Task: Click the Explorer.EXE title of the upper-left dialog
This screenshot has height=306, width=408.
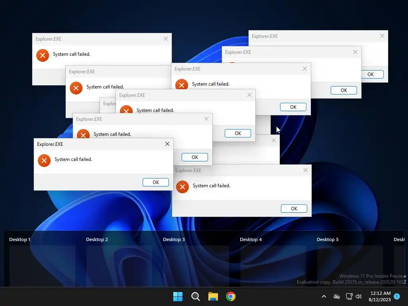Action: pos(48,39)
